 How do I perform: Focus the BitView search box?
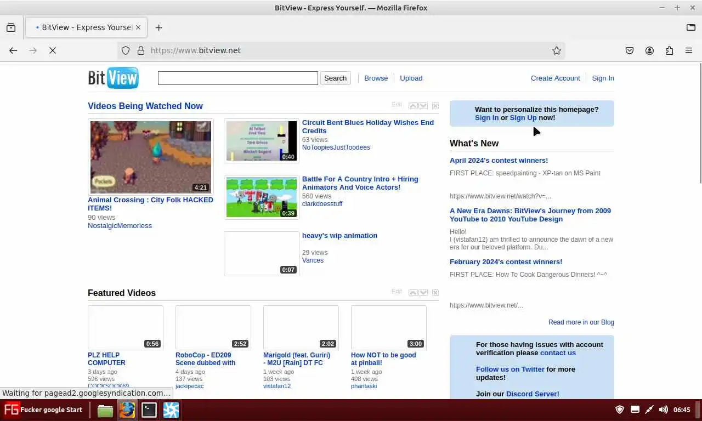(238, 78)
